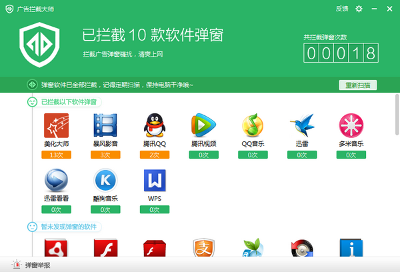Click the 0次 badge under 腾讯视频
The image size is (400, 272).
click(x=203, y=155)
